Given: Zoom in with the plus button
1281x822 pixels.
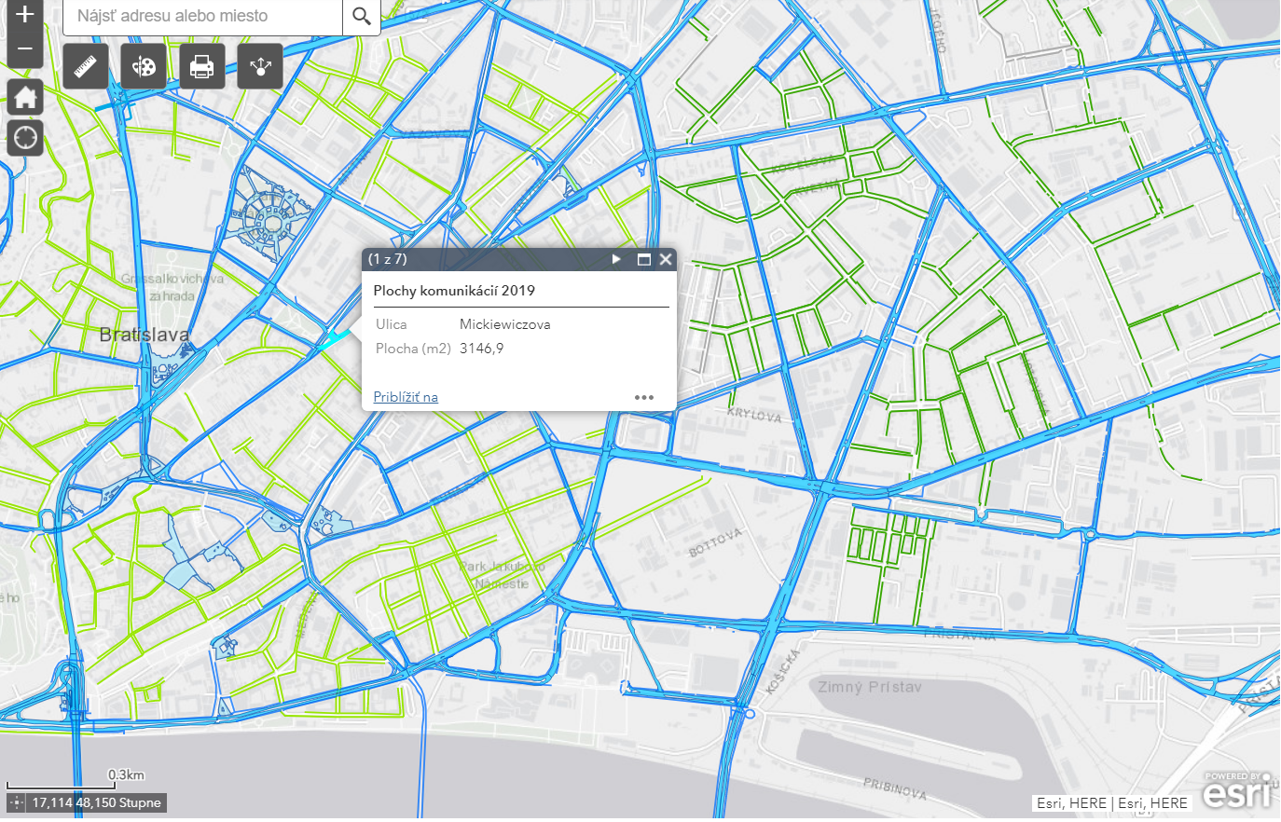Looking at the screenshot, I should pos(25,14).
